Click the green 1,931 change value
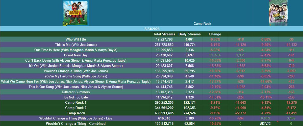This screenshot has width=303, height=126. point(240,55)
